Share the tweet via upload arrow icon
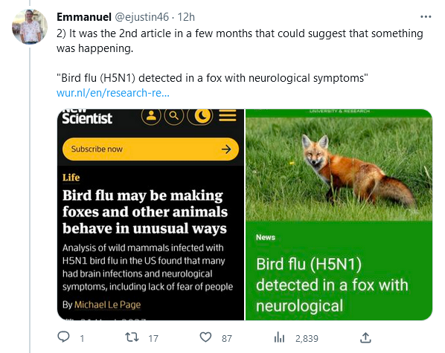The height and width of the screenshot is (353, 445). pyautogui.click(x=365, y=337)
